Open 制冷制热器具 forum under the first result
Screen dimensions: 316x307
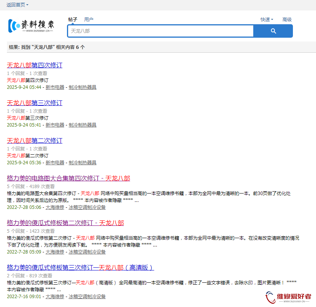82,87
